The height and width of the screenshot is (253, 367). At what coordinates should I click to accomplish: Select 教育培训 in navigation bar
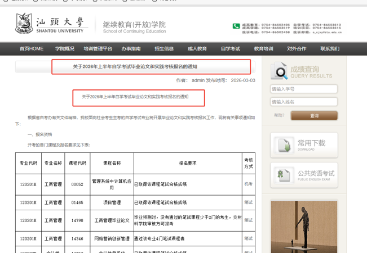tap(263, 49)
